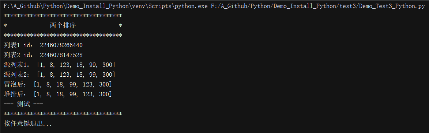Click the 按任意键退出... prompt
429x133 pixels.
click(28, 124)
